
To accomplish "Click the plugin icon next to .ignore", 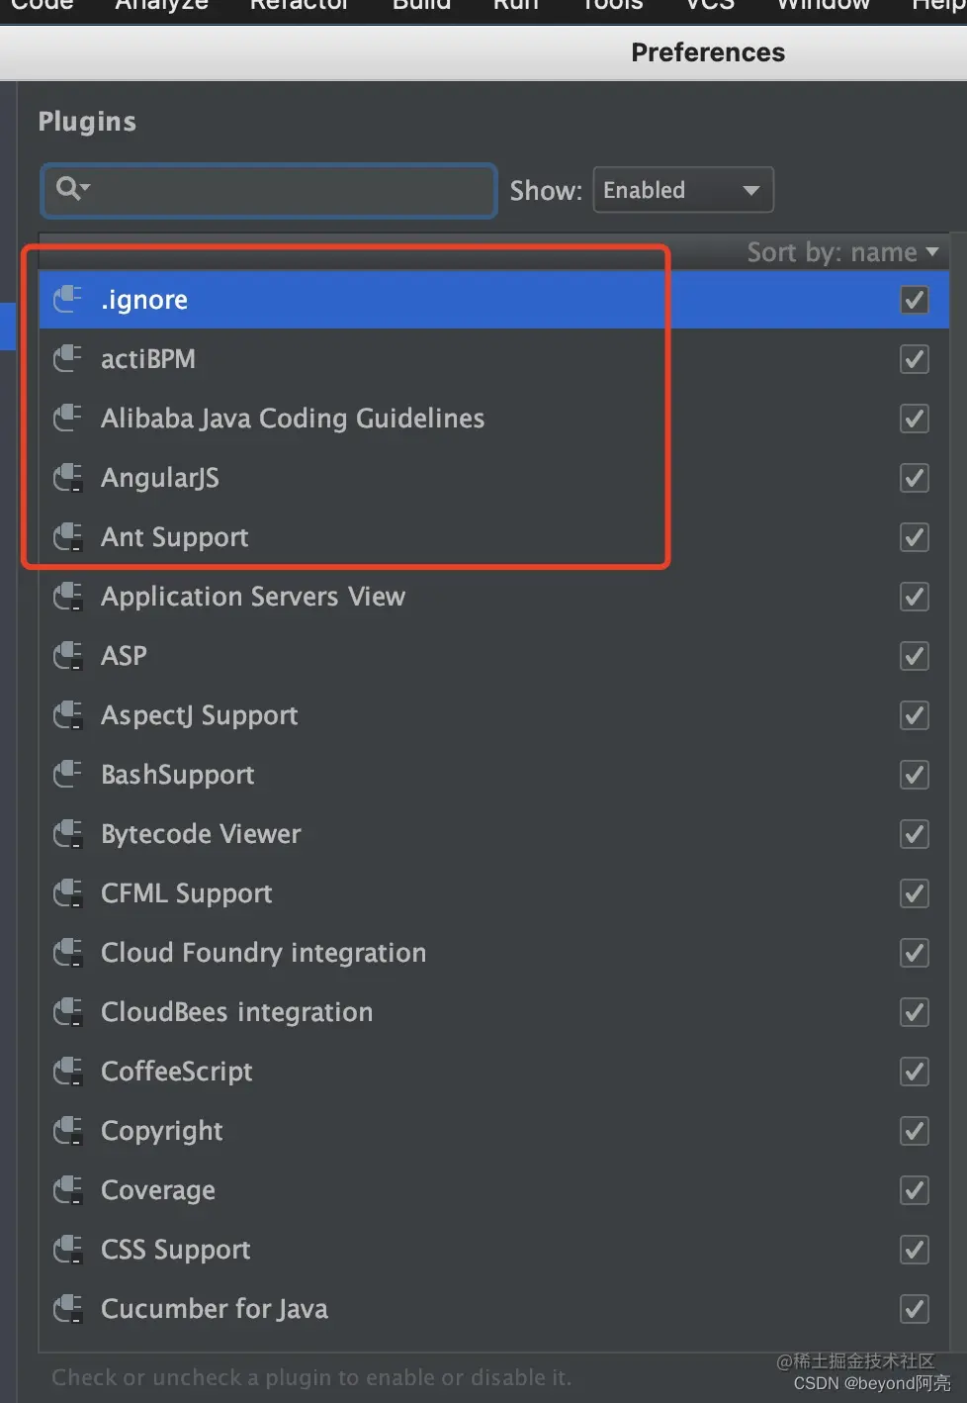I will pyautogui.click(x=67, y=299).
